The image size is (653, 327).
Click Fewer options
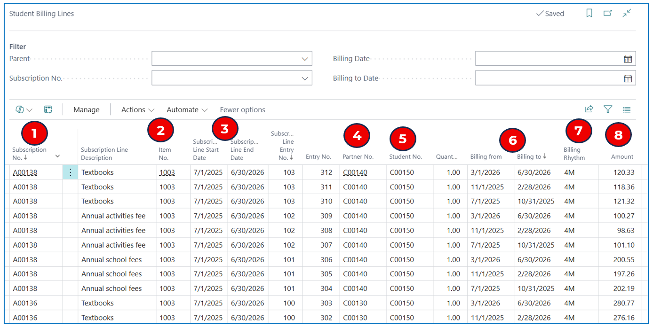(x=243, y=109)
